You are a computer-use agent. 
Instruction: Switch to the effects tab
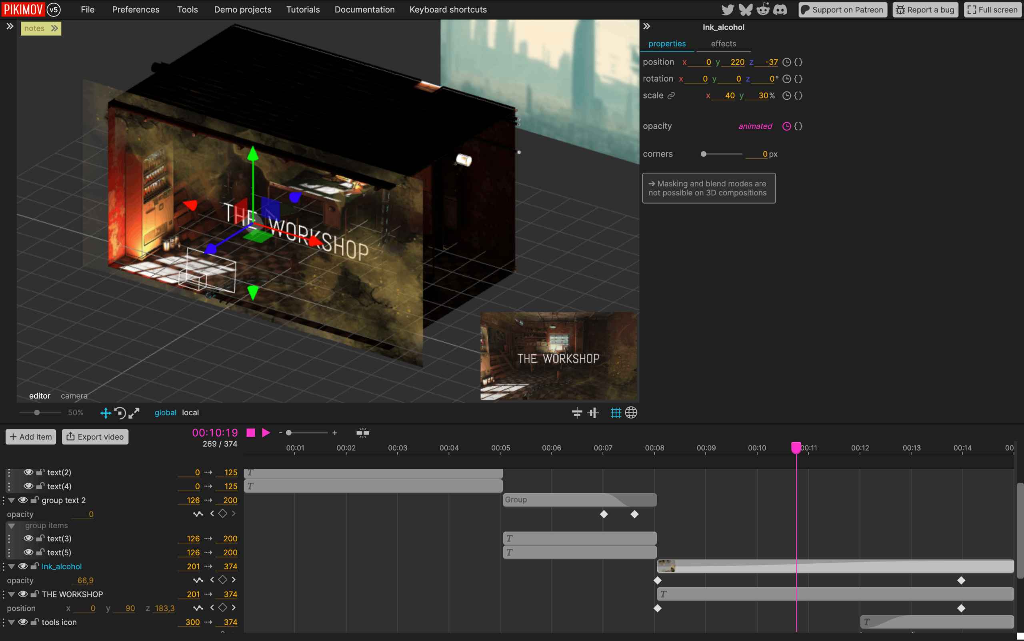pyautogui.click(x=723, y=44)
